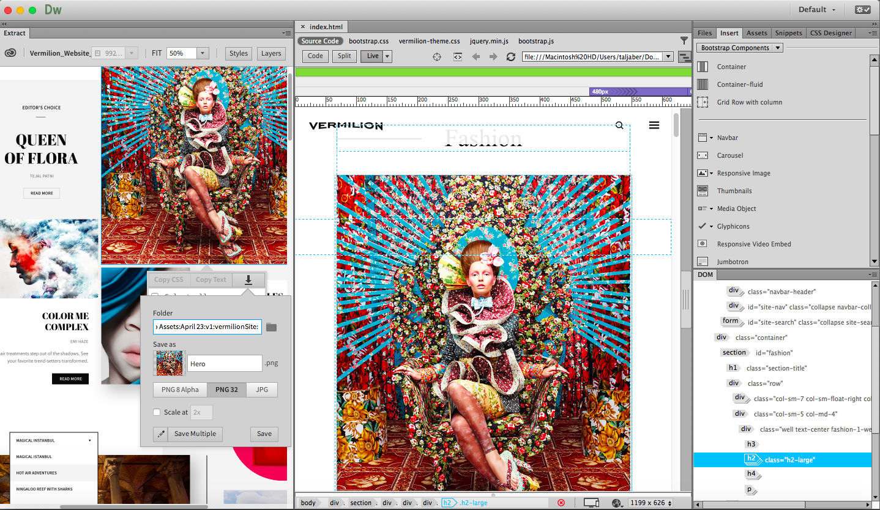
Task: Click the download asset arrow icon
Action: (x=248, y=279)
